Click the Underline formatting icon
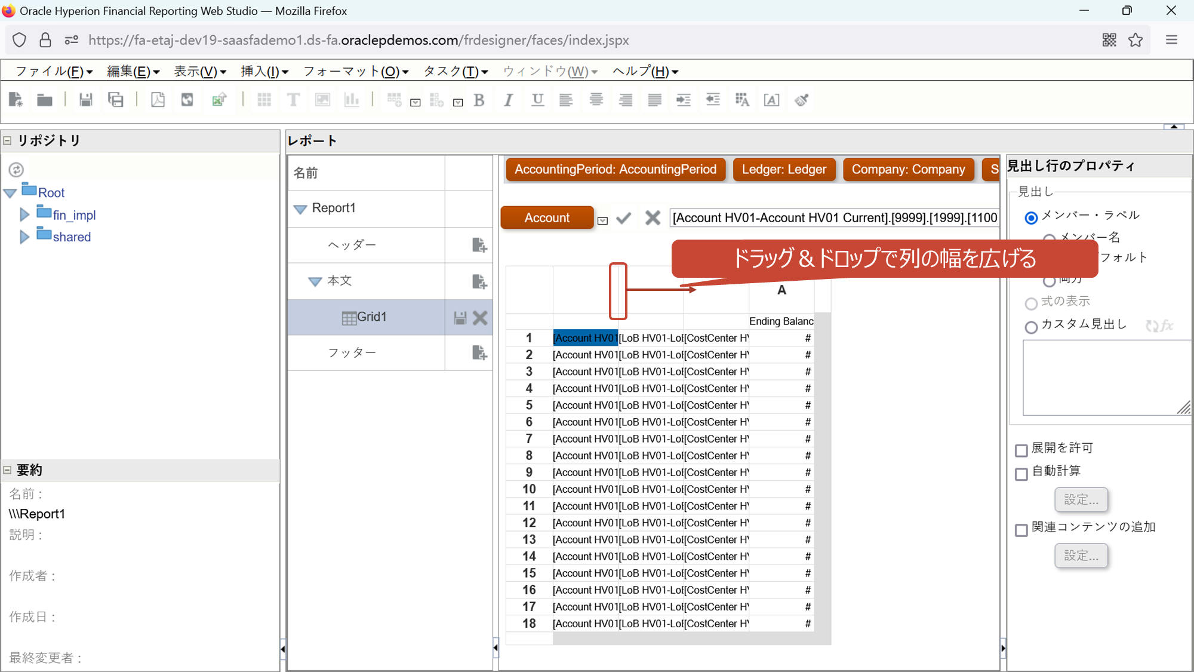The image size is (1194, 672). pyautogui.click(x=537, y=100)
